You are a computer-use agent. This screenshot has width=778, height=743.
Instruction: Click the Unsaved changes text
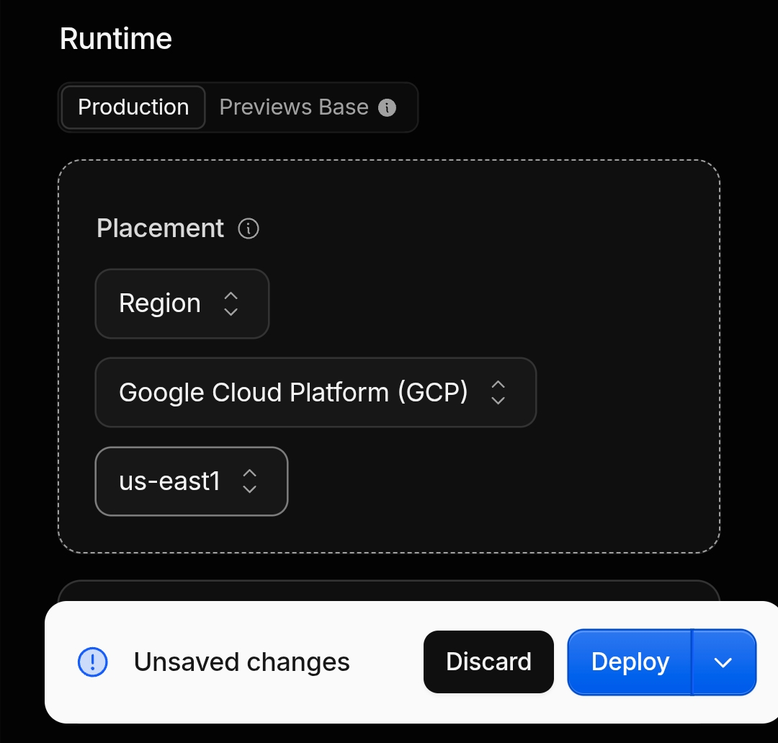[242, 662]
